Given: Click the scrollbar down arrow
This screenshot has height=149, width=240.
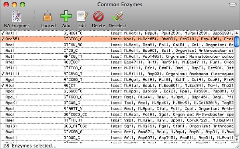Looking at the screenshot, I should pos(237,139).
